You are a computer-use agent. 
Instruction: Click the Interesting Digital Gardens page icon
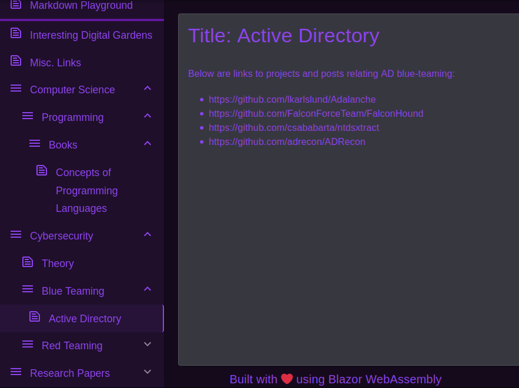pyautogui.click(x=16, y=33)
